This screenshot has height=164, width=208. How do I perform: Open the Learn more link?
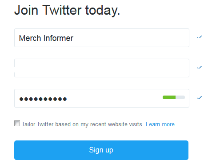(x=160, y=124)
